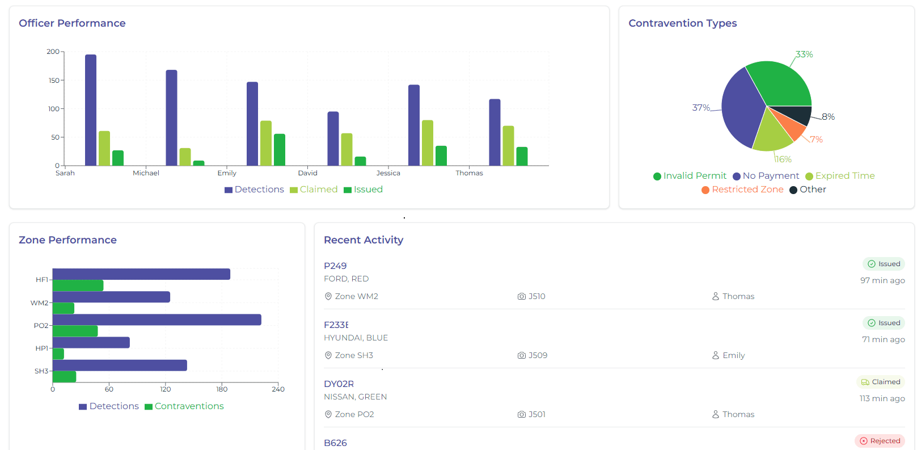The width and height of the screenshot is (917, 450).
Task: Click the camera icon next to J501
Action: [522, 414]
